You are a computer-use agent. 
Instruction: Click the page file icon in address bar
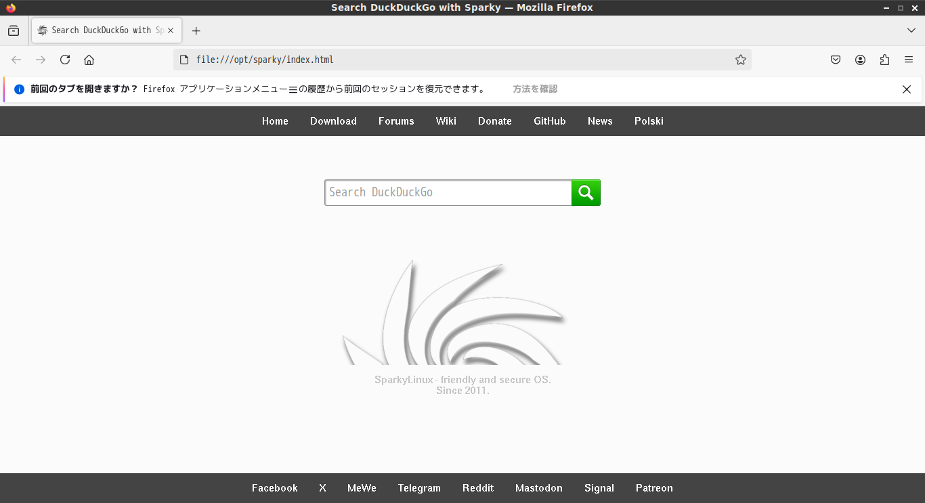[184, 60]
